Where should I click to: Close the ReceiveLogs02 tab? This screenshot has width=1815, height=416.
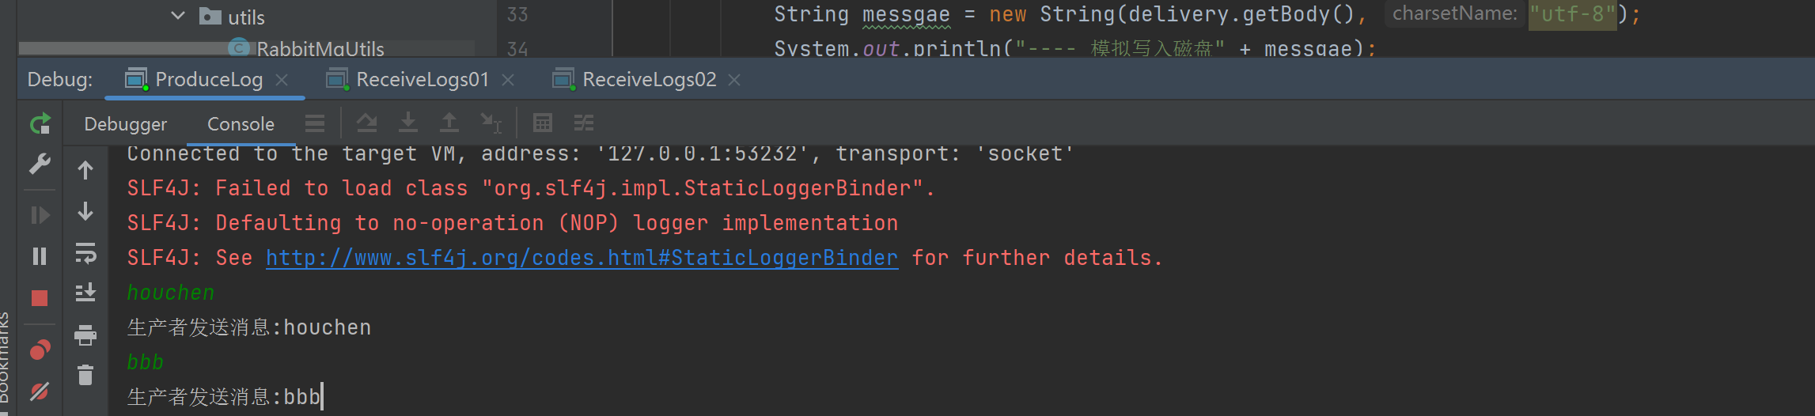[734, 80]
